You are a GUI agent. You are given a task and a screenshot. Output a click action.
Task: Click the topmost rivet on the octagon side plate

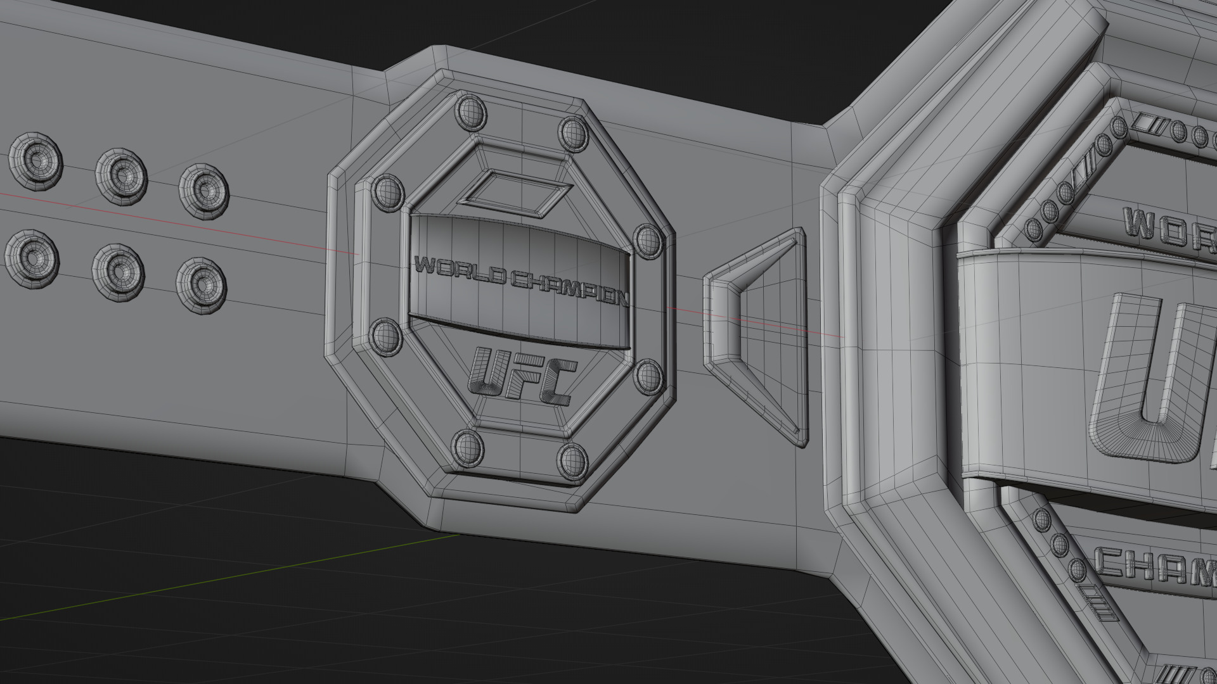(x=471, y=114)
